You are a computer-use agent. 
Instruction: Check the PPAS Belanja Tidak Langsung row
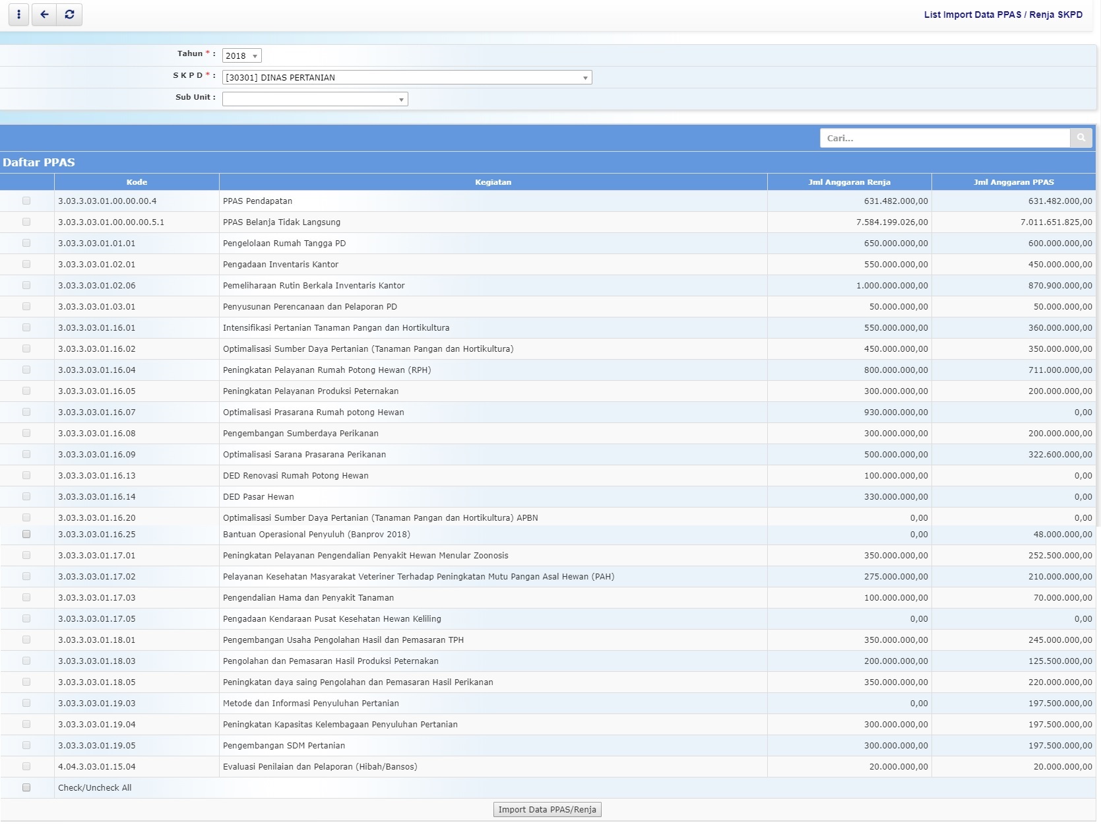(26, 222)
